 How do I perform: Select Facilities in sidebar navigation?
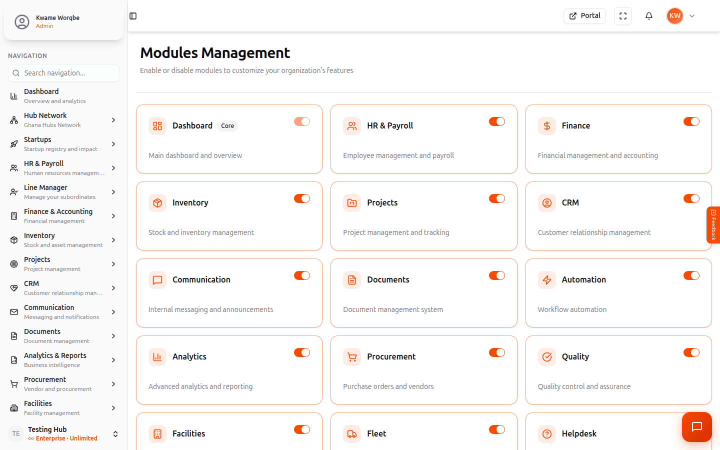tap(63, 408)
